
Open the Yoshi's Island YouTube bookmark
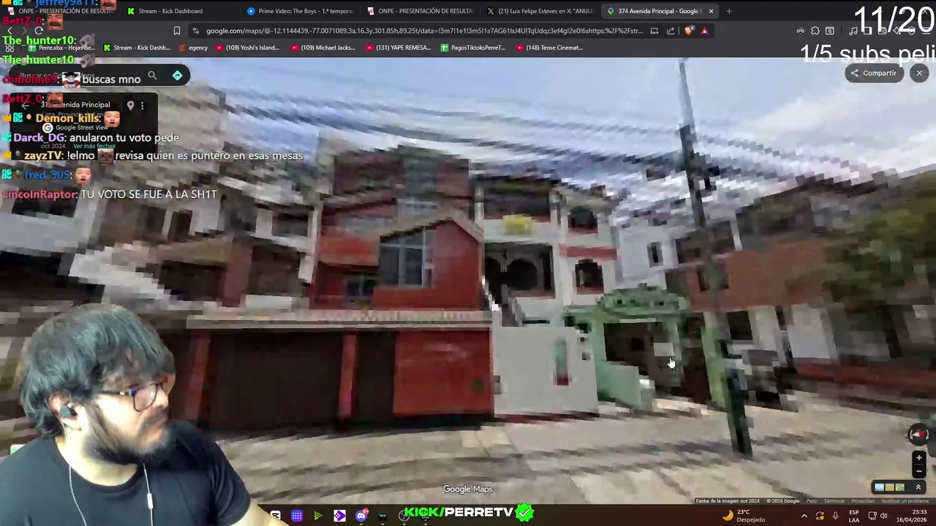(x=247, y=47)
